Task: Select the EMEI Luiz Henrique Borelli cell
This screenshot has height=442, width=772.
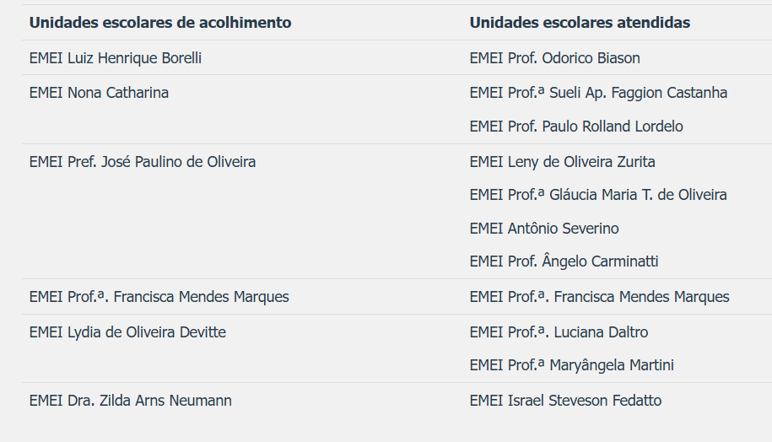Action: point(115,58)
